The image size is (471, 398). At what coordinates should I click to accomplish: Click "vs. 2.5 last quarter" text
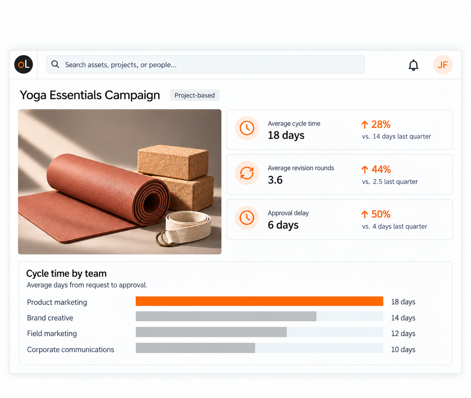tap(390, 182)
